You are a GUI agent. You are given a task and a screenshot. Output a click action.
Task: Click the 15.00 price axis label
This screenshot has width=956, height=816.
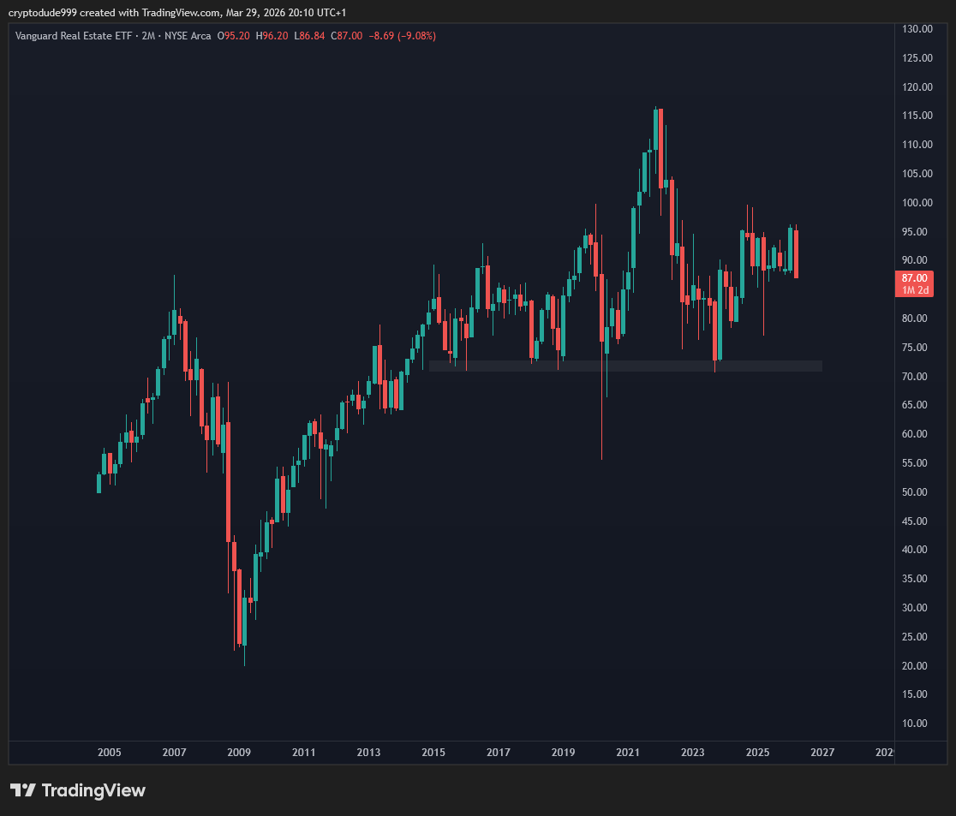point(914,694)
